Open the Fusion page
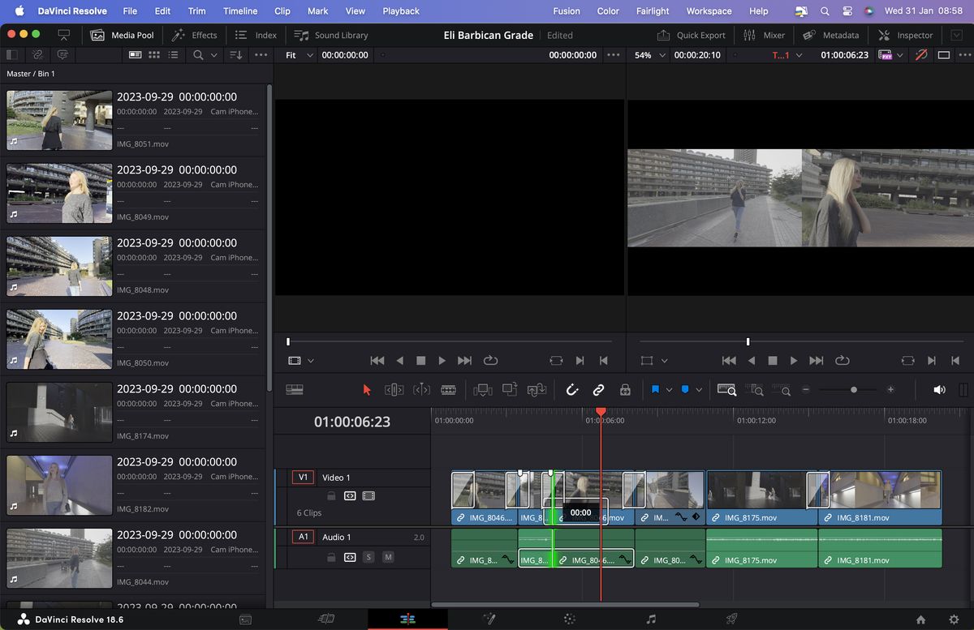974x630 pixels. point(488,618)
